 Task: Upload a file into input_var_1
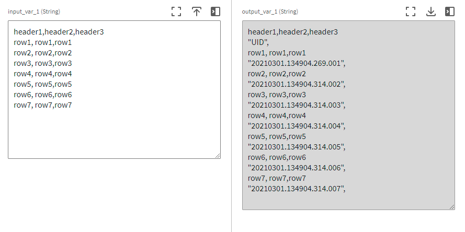pos(196,11)
